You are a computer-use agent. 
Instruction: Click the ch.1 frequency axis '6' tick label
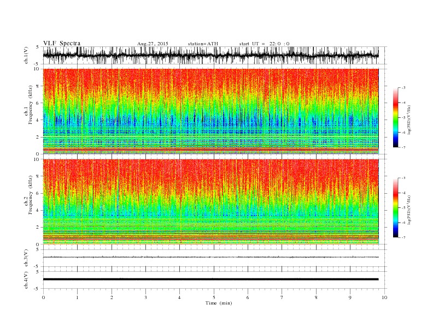point(38,103)
